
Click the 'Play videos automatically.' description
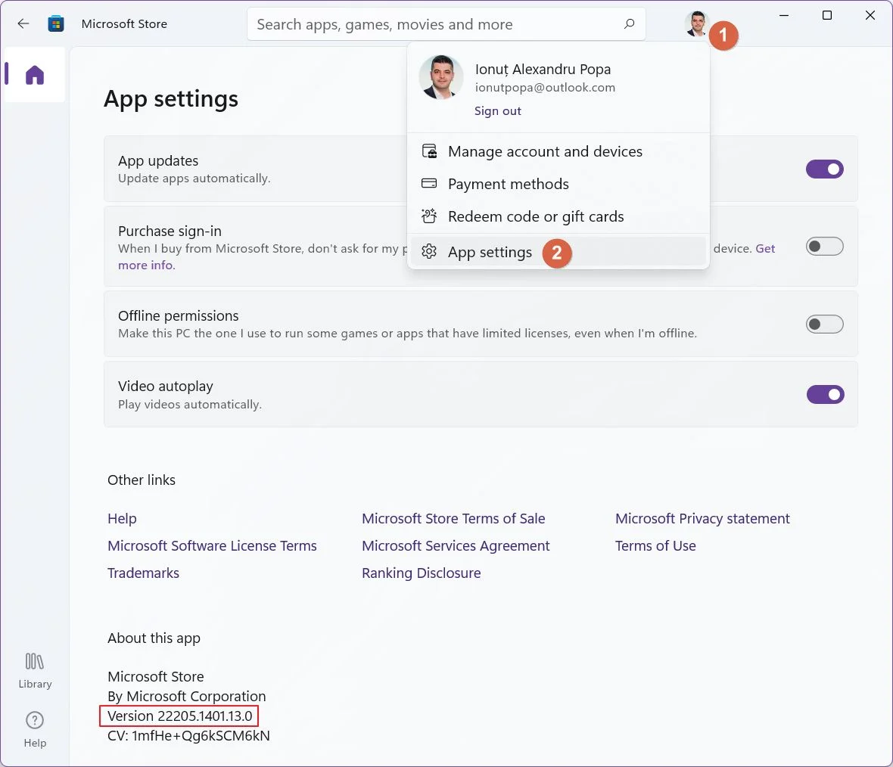click(190, 404)
